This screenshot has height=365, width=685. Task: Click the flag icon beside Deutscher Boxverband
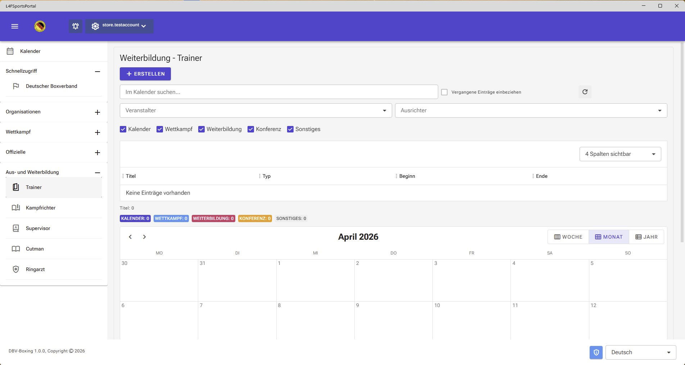coord(16,86)
